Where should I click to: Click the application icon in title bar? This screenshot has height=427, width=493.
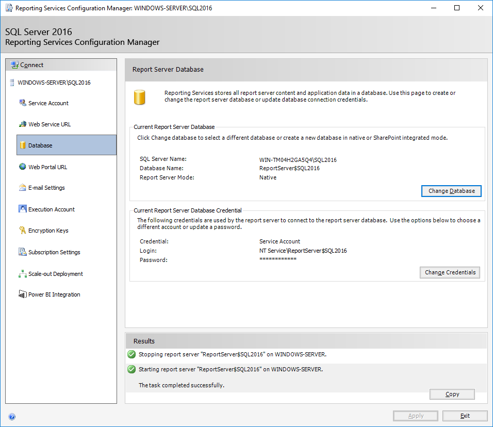click(9, 8)
